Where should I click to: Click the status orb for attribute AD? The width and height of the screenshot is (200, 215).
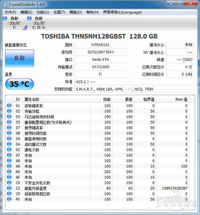pos(9,172)
